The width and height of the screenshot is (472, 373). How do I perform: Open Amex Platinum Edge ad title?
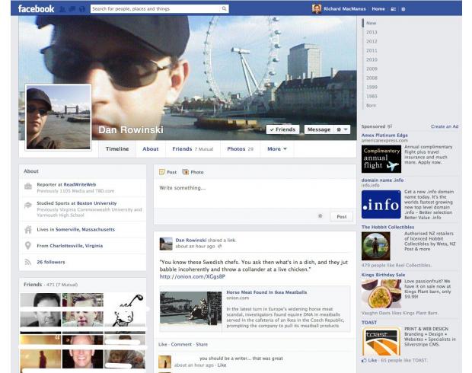(x=384, y=135)
